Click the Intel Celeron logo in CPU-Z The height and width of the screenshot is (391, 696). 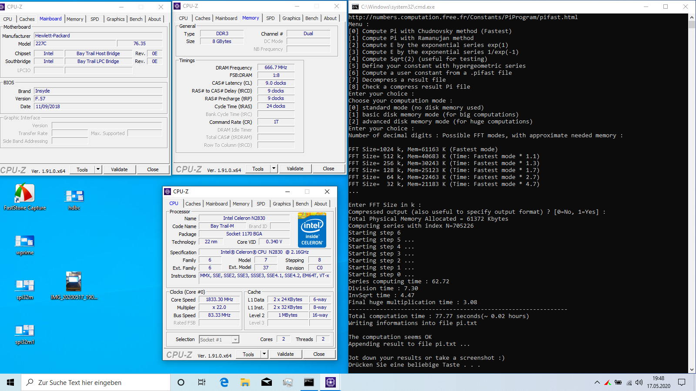tap(312, 230)
